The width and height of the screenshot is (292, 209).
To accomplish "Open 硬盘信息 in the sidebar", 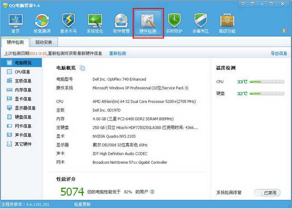I will 23,117.
